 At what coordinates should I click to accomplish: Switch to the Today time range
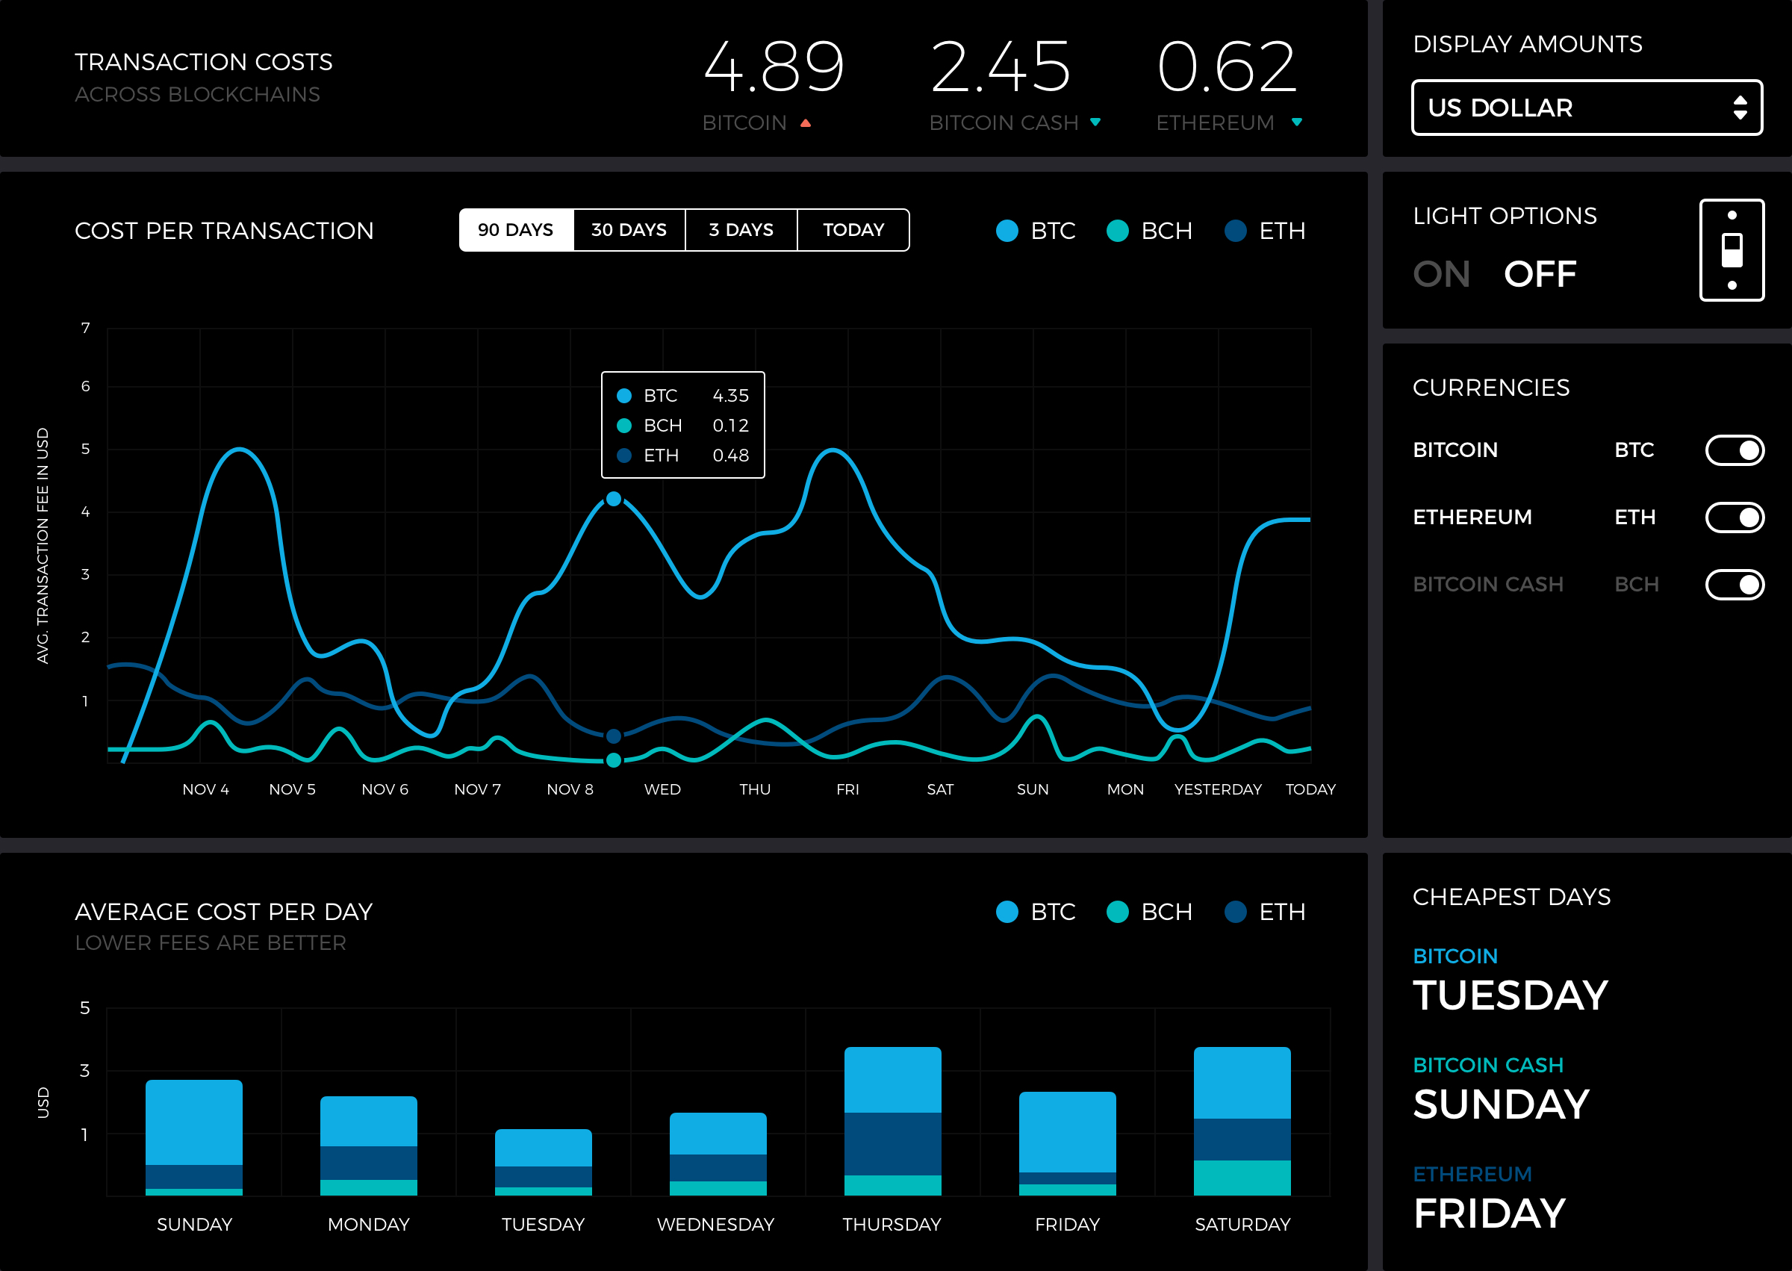pyautogui.click(x=852, y=230)
